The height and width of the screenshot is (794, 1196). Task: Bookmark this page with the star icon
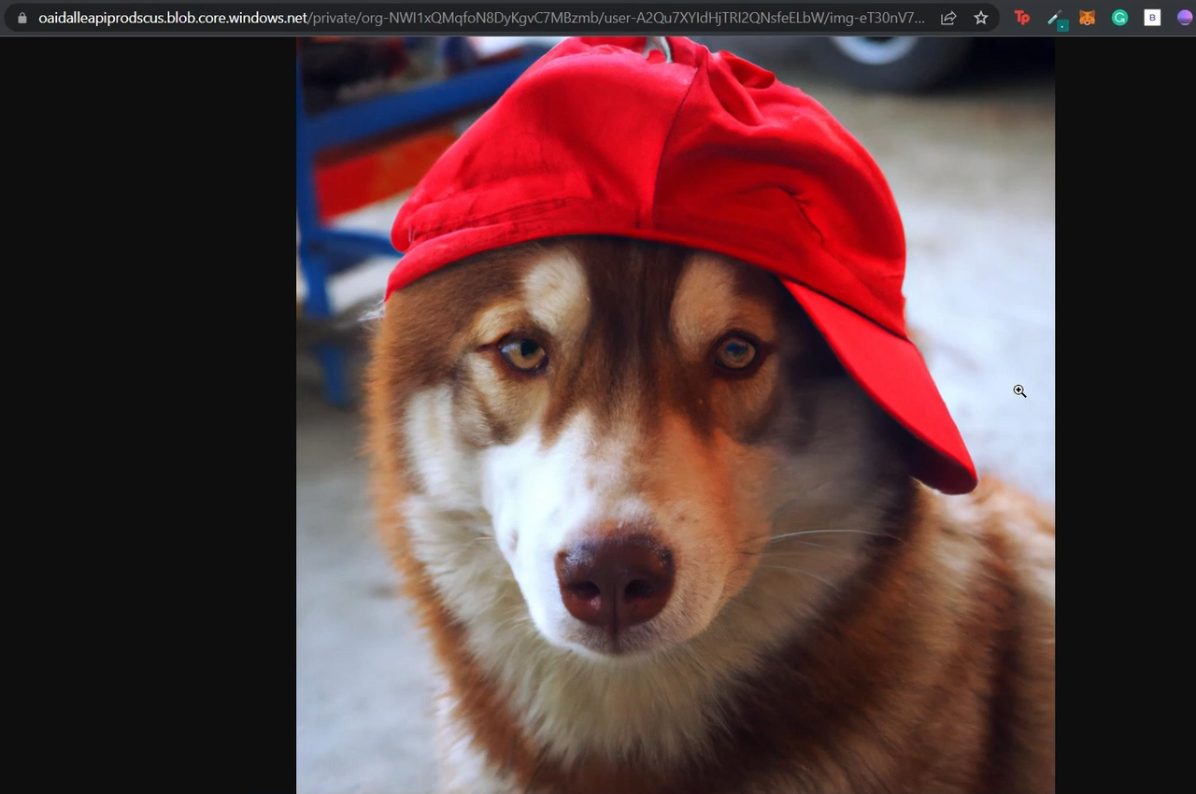coord(981,18)
